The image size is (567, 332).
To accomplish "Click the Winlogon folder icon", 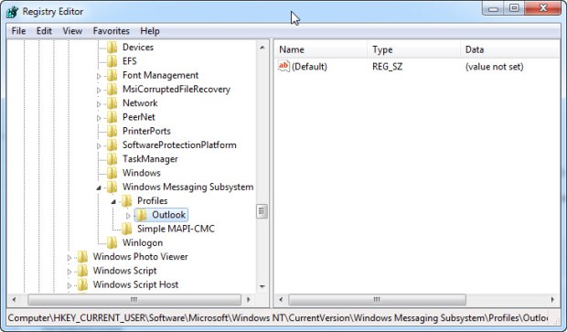I will tap(112, 242).
